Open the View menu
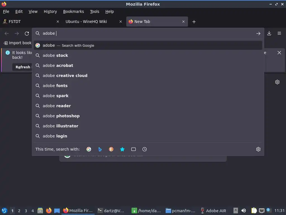This screenshot has height=215, width=286. 33,11
